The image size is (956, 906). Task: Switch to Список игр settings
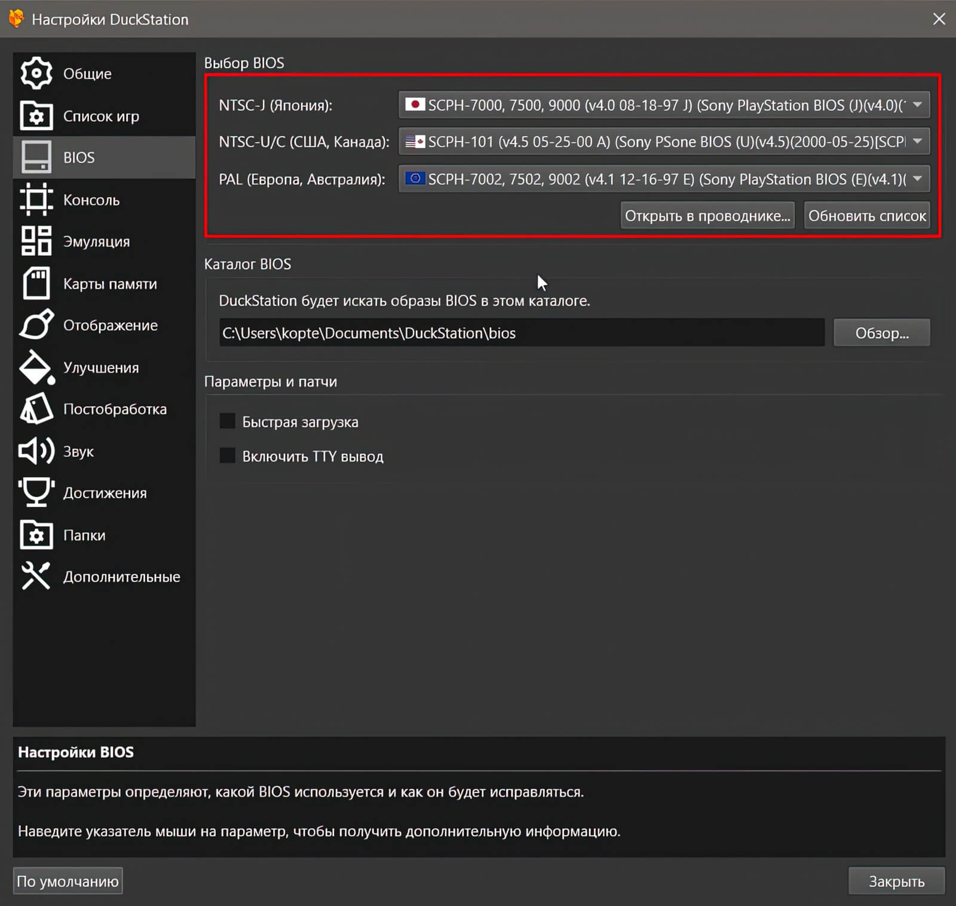pyautogui.click(x=104, y=116)
